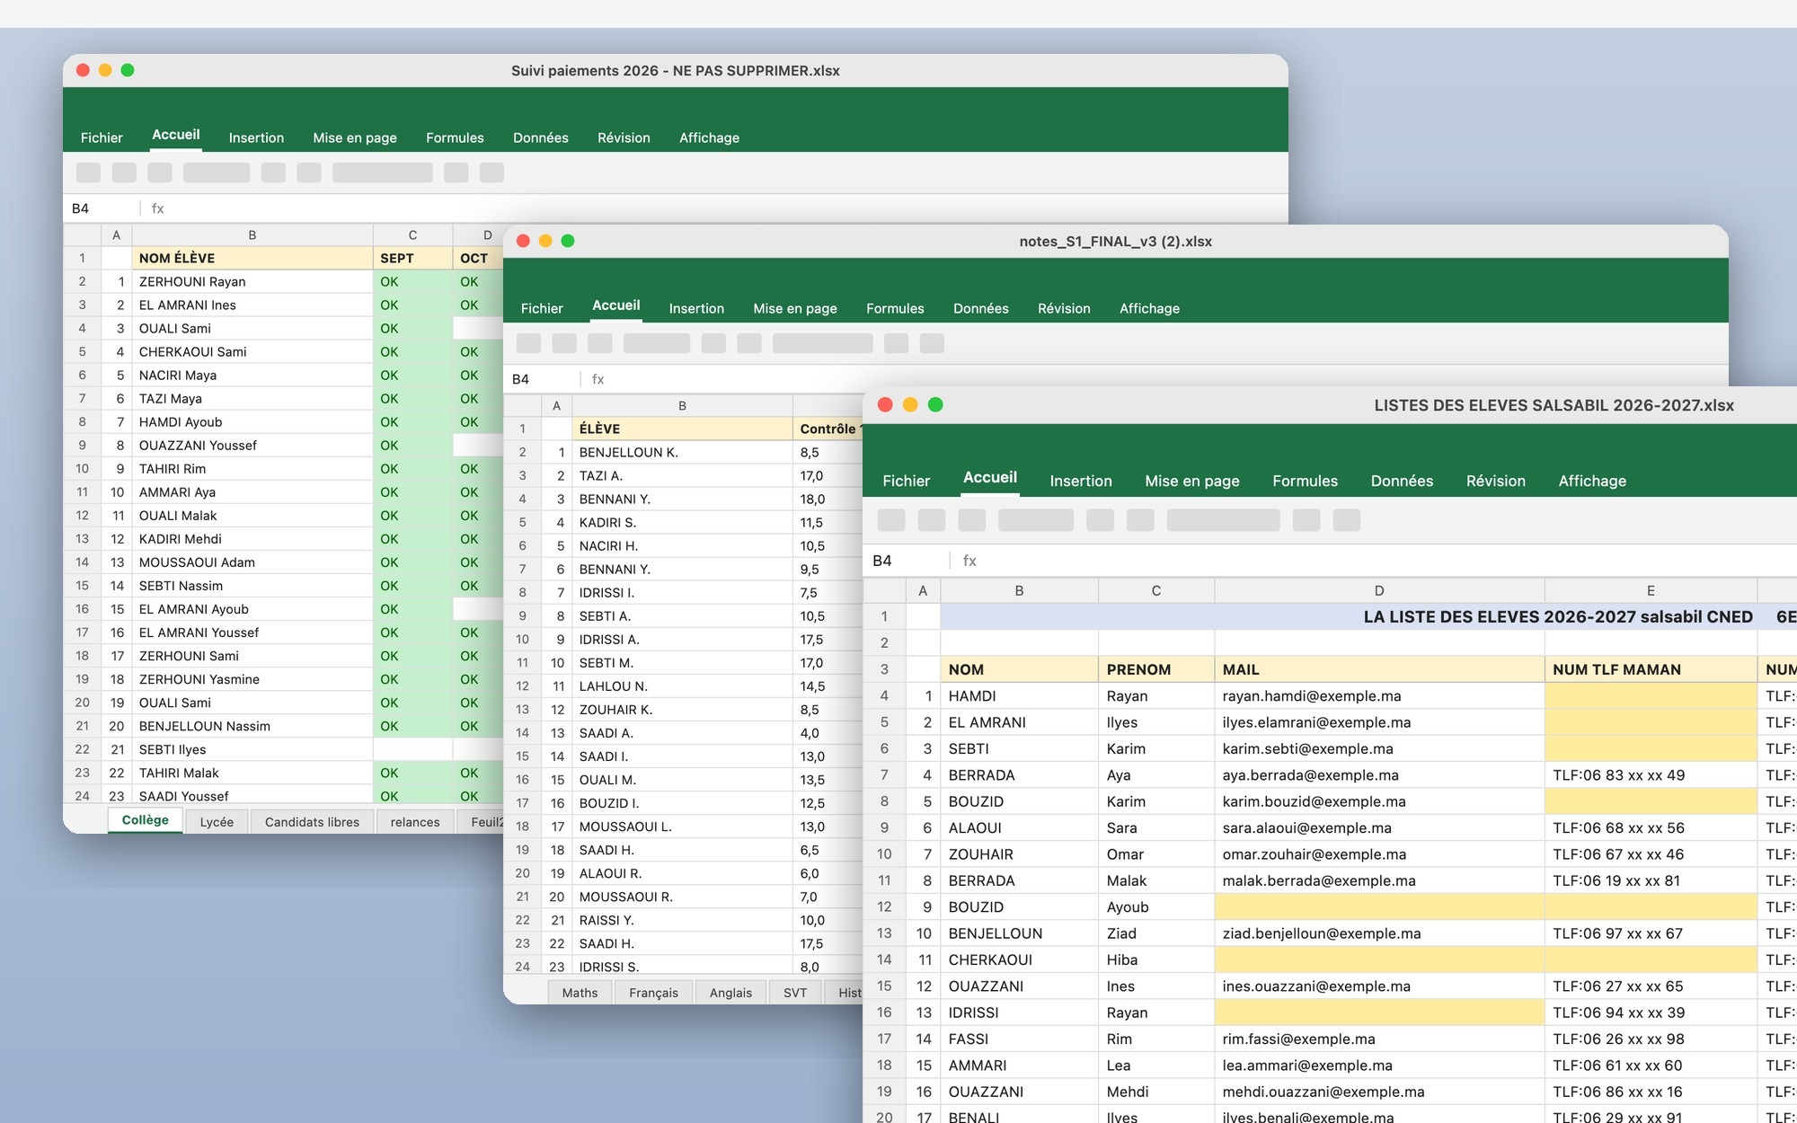Switch to Lycée sheet tab
This screenshot has height=1123, width=1797.
(217, 822)
